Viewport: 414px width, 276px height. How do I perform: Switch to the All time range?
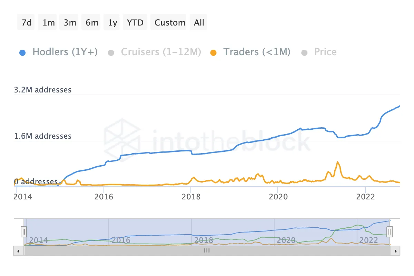pyautogui.click(x=198, y=22)
